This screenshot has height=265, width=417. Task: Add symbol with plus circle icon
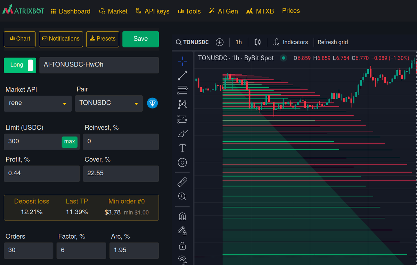[x=220, y=42]
